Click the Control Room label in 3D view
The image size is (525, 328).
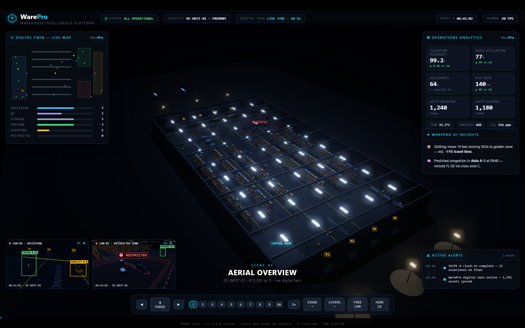pyautogui.click(x=281, y=244)
